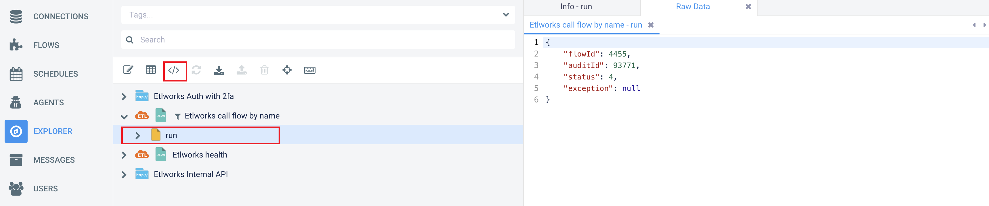This screenshot has width=989, height=206.
Task: Select Etlworks call flow by name
Action: tap(232, 116)
